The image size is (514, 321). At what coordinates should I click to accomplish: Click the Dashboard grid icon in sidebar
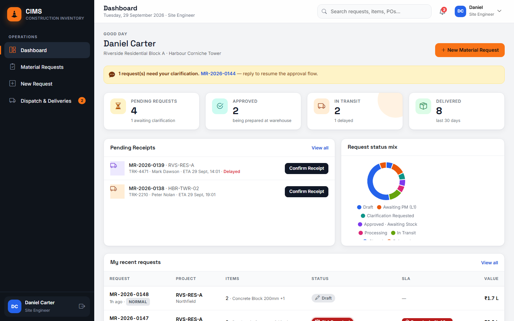(x=12, y=50)
